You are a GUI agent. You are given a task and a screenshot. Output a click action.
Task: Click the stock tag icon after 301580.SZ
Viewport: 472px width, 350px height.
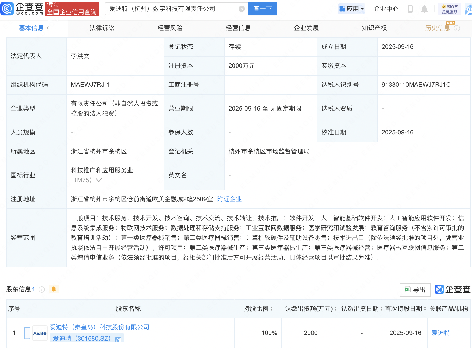(x=118, y=339)
